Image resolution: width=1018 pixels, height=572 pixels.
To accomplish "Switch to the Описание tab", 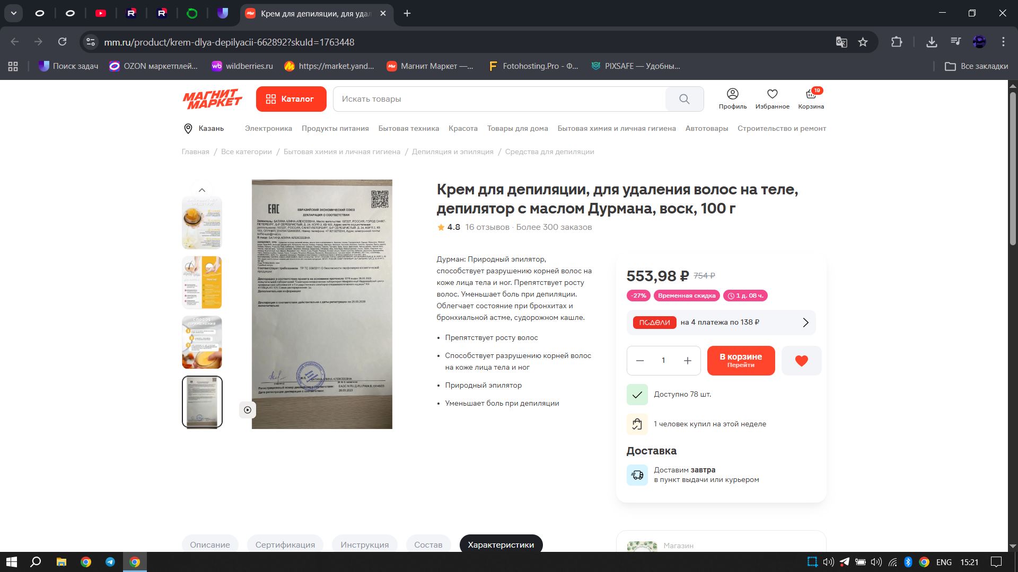I will [x=210, y=544].
